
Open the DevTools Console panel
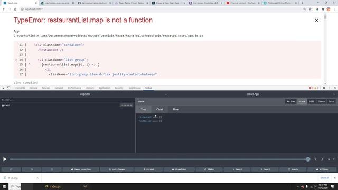pyautogui.click(x=33, y=88)
